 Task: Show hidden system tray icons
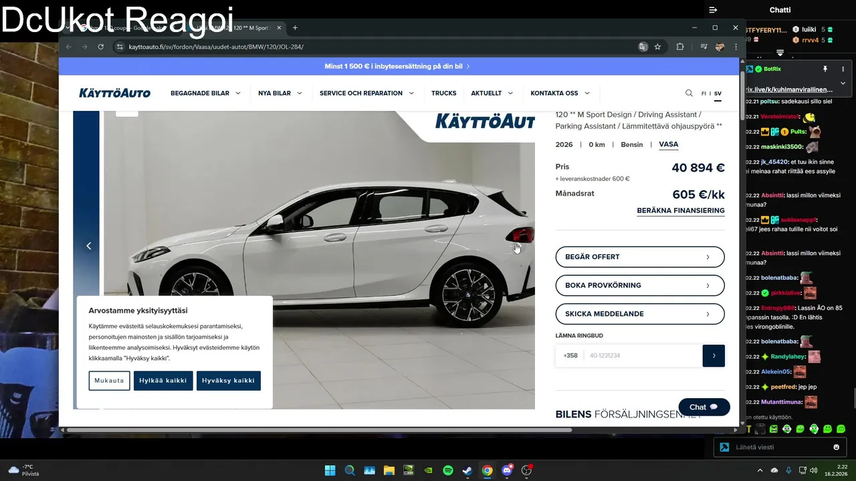coord(760,470)
